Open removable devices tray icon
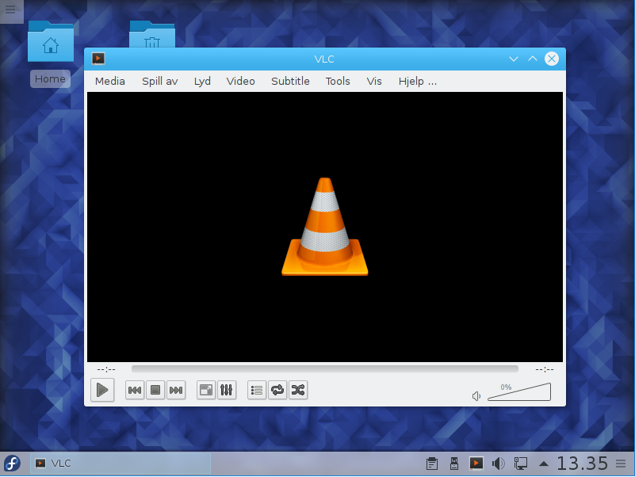635x477 pixels. [x=454, y=464]
